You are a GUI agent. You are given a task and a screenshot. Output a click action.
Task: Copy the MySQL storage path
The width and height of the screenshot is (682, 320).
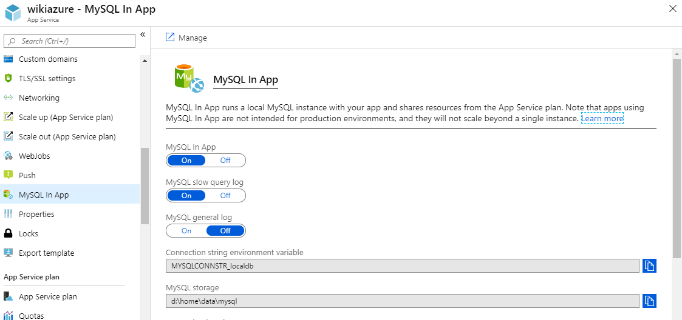[649, 301]
